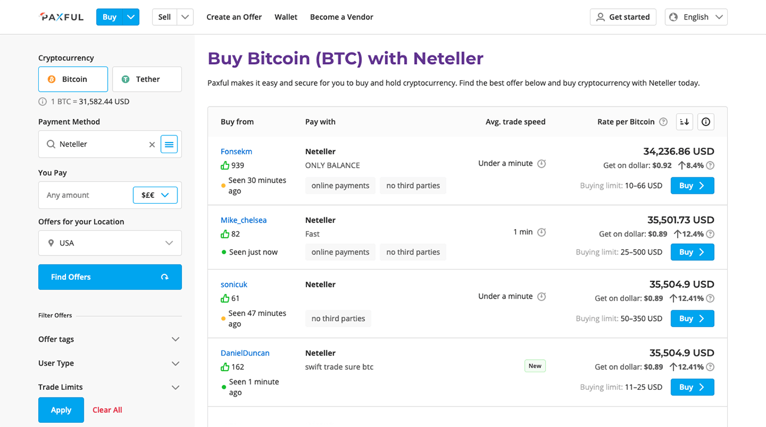Open sonicuk's profile

[234, 284]
